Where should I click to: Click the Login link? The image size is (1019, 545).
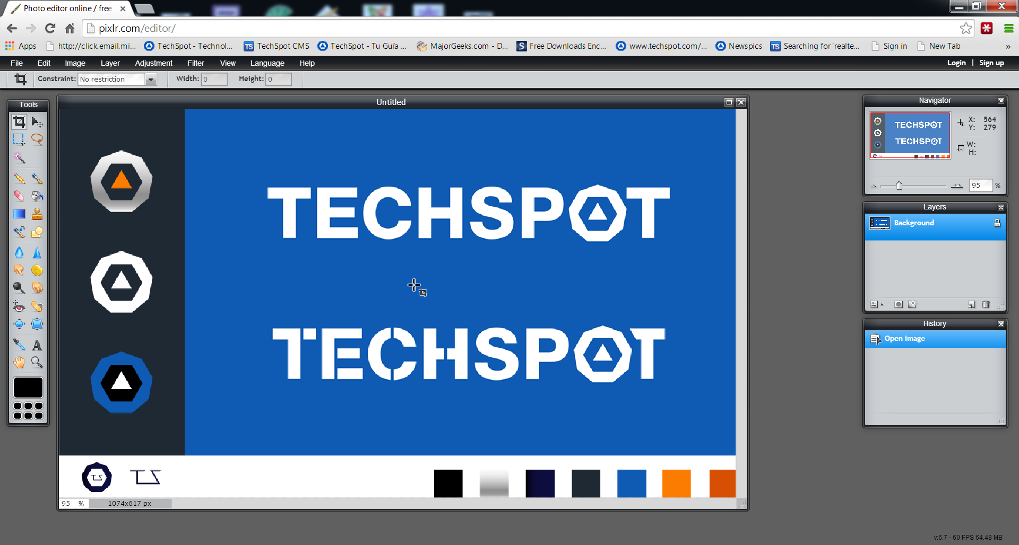click(956, 63)
